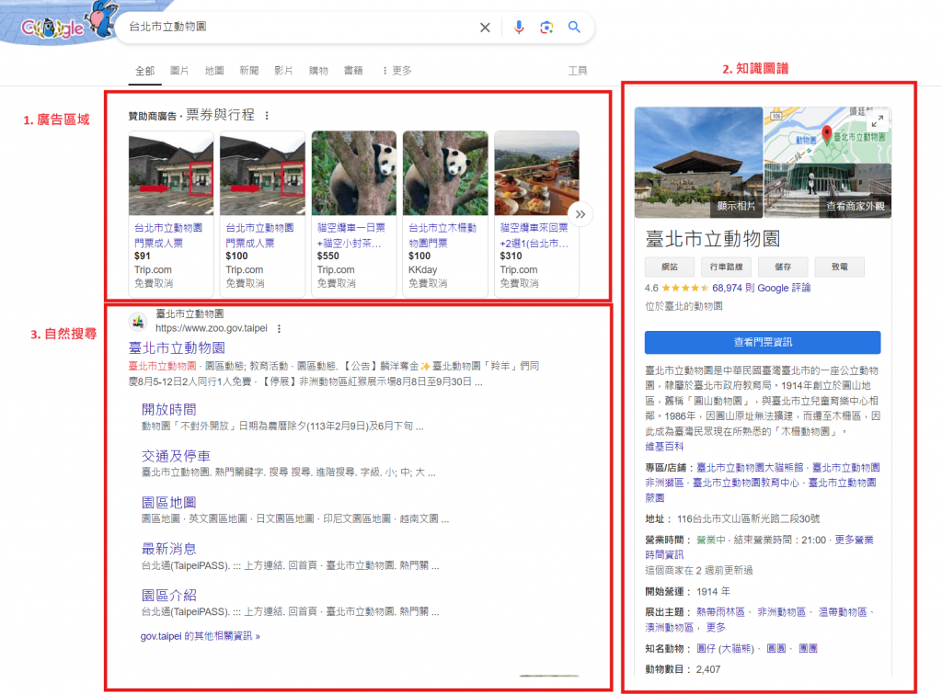The height and width of the screenshot is (694, 942).
Task: Expand 更多 under 展出主題
Action: coord(716,628)
